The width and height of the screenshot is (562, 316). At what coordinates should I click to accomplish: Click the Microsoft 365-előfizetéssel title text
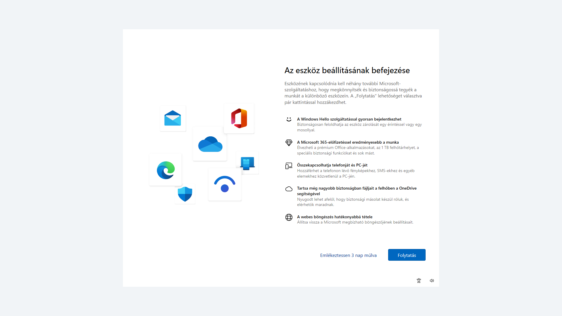point(348,142)
